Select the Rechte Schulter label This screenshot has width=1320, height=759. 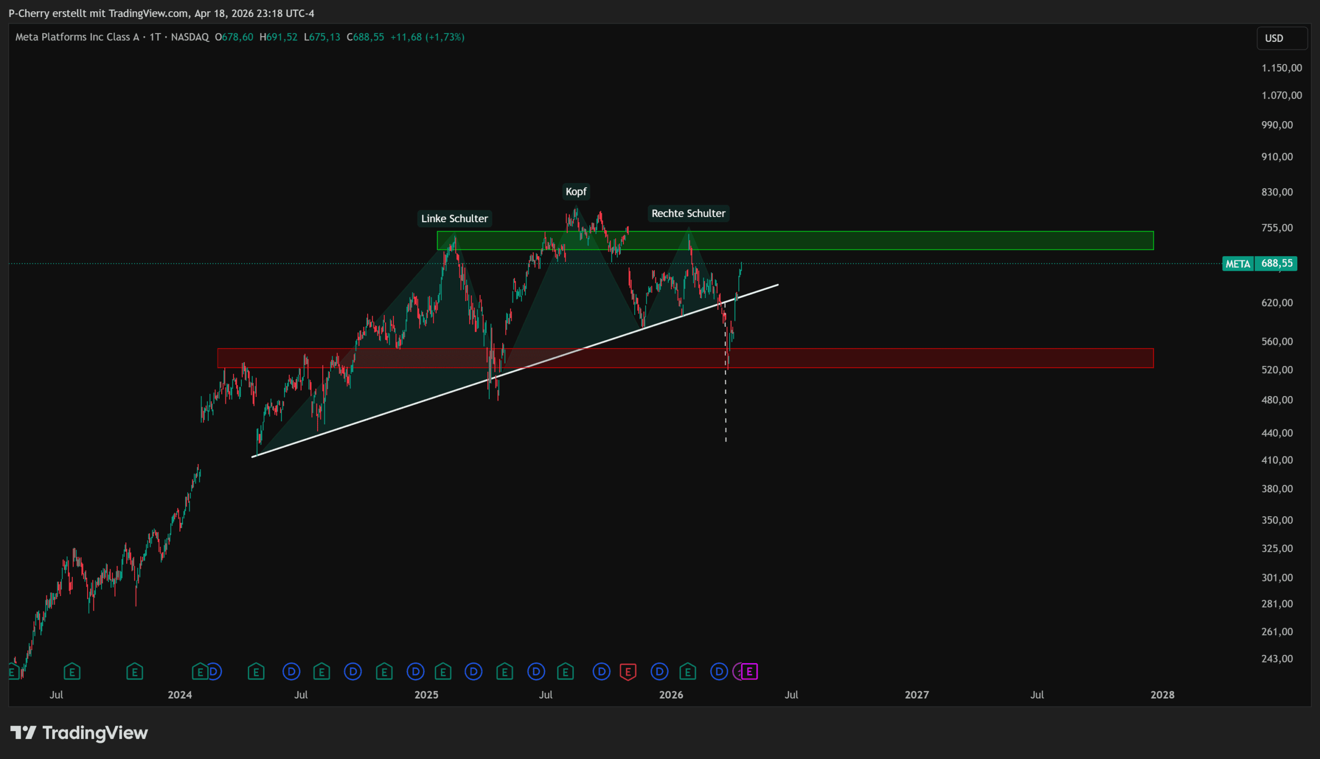[688, 213]
